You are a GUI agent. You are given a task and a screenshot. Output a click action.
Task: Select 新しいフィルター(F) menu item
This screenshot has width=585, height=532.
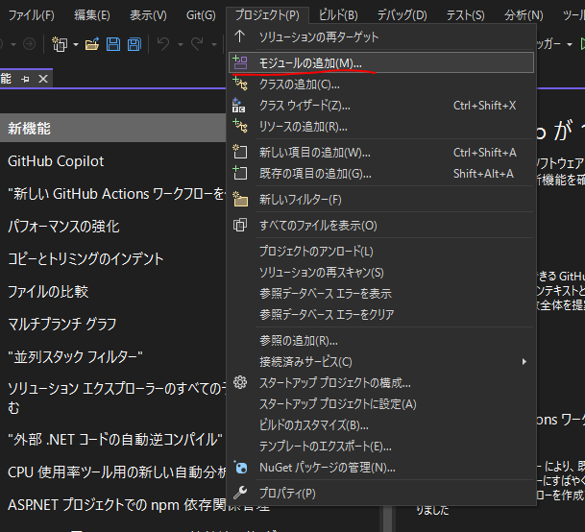coord(381,200)
